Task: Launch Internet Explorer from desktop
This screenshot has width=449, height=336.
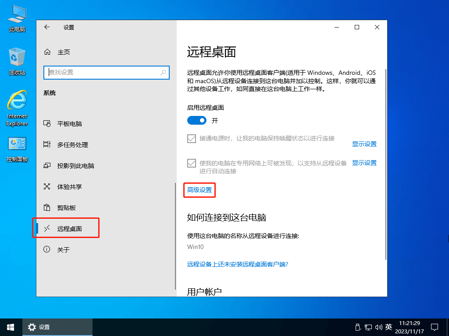Action: coord(17,107)
